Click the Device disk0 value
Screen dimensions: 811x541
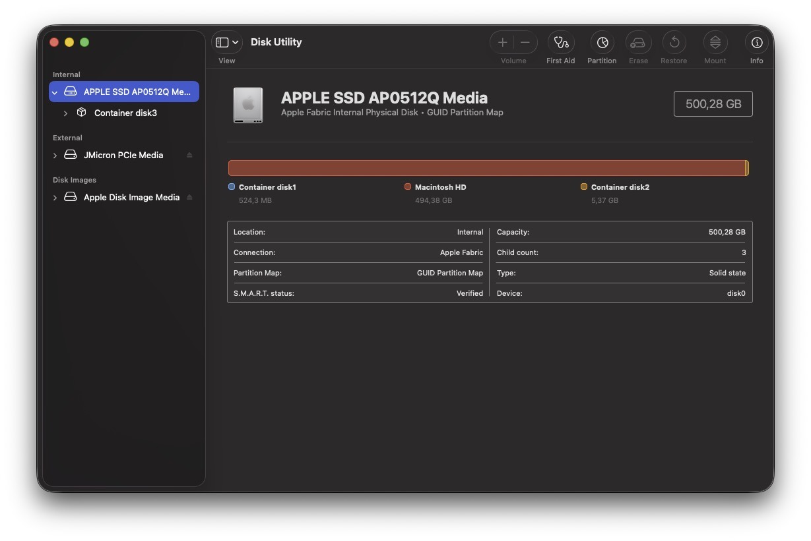pos(736,293)
